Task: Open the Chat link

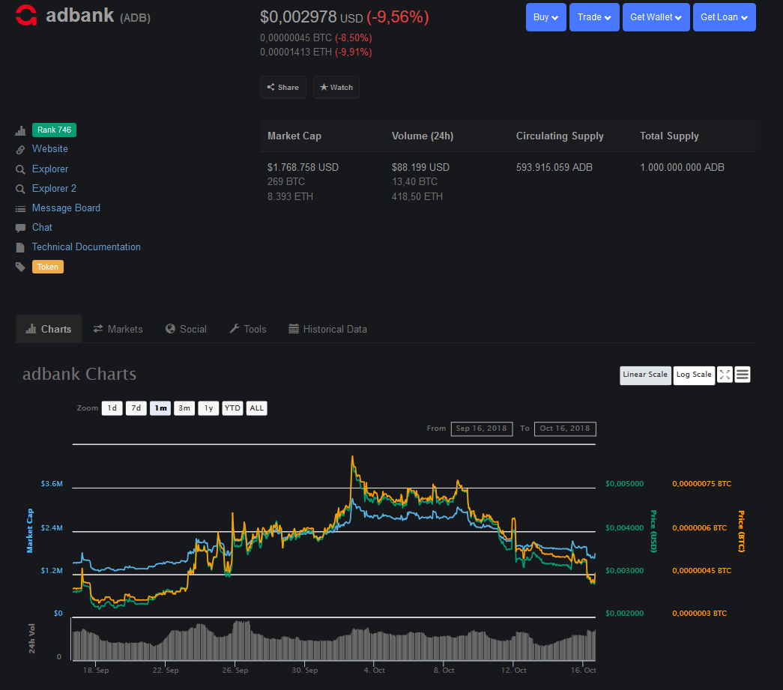Action: point(42,227)
